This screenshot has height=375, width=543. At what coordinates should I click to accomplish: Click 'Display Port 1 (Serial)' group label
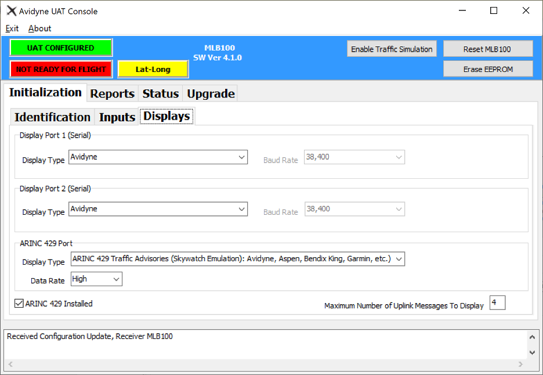[x=55, y=135]
